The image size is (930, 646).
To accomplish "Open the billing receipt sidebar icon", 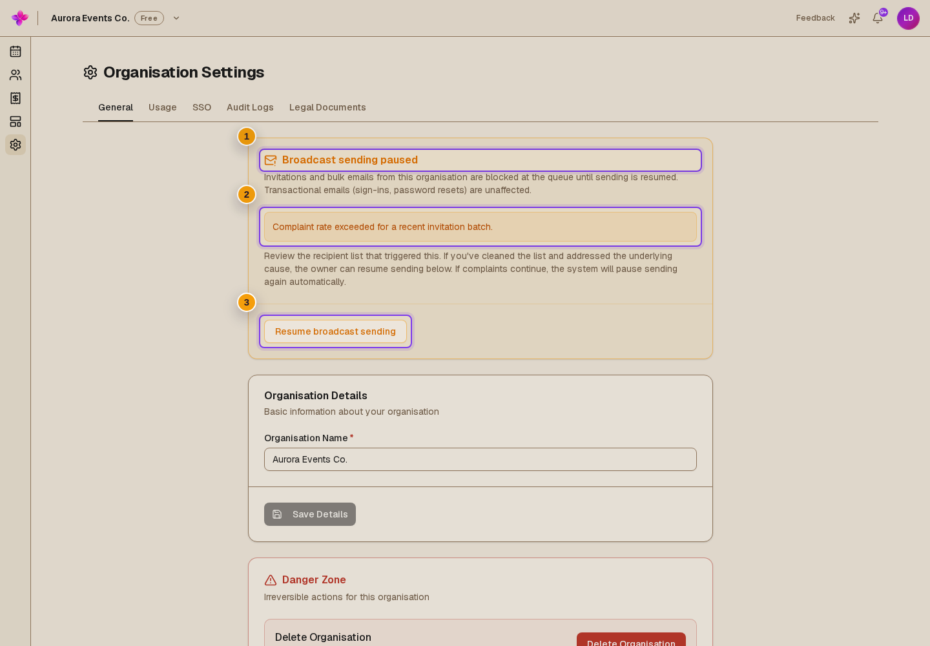I will (15, 98).
